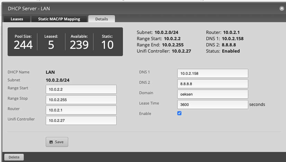Screen dimensions: 286x162
Task: Uncheck the Enable checkbox
Action: pos(179,113)
